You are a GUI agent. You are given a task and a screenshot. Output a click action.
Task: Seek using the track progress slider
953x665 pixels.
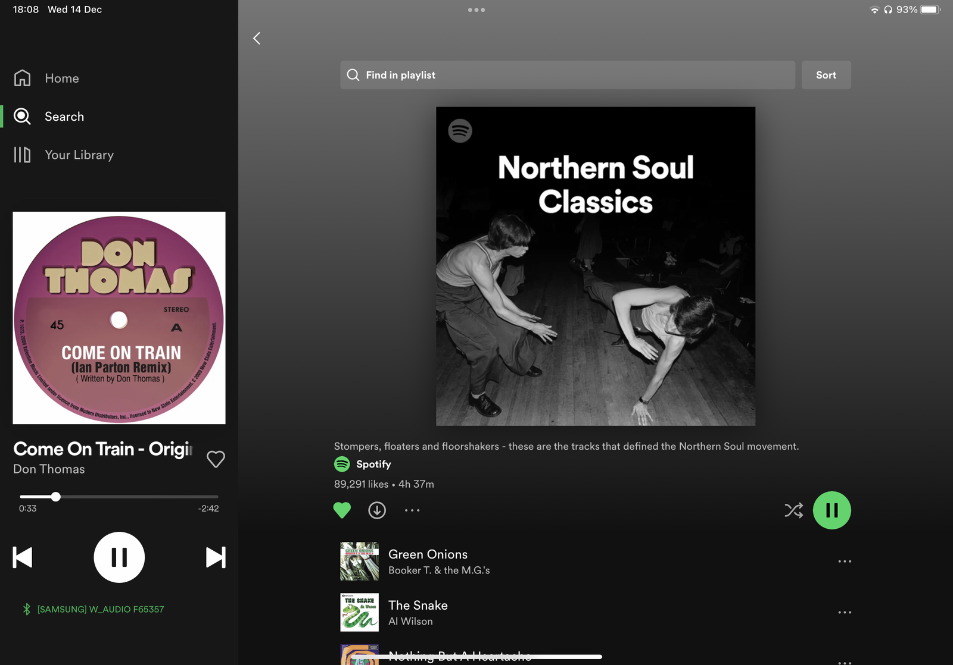tap(119, 497)
